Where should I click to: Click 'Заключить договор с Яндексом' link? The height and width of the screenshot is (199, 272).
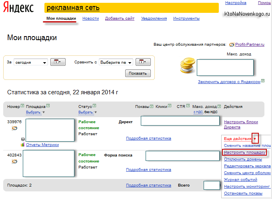click(x=229, y=82)
